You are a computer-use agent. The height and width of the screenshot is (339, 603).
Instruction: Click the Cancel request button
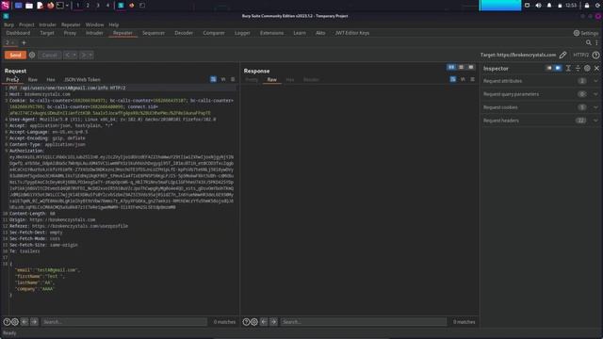pyautogui.click(x=50, y=55)
